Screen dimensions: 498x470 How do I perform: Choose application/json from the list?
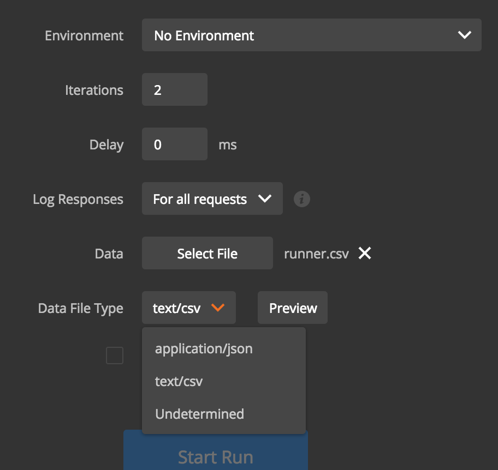click(x=204, y=348)
